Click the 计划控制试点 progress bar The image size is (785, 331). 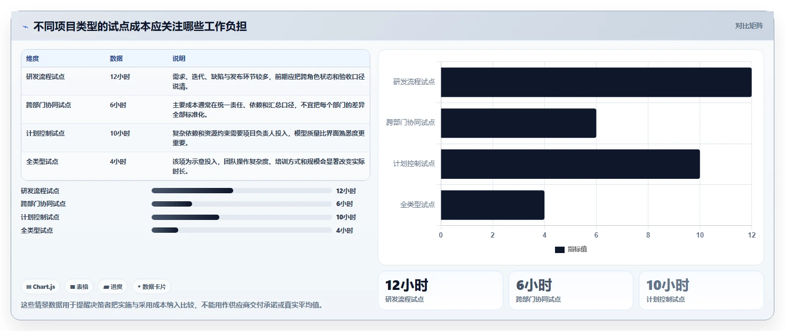[x=242, y=217]
